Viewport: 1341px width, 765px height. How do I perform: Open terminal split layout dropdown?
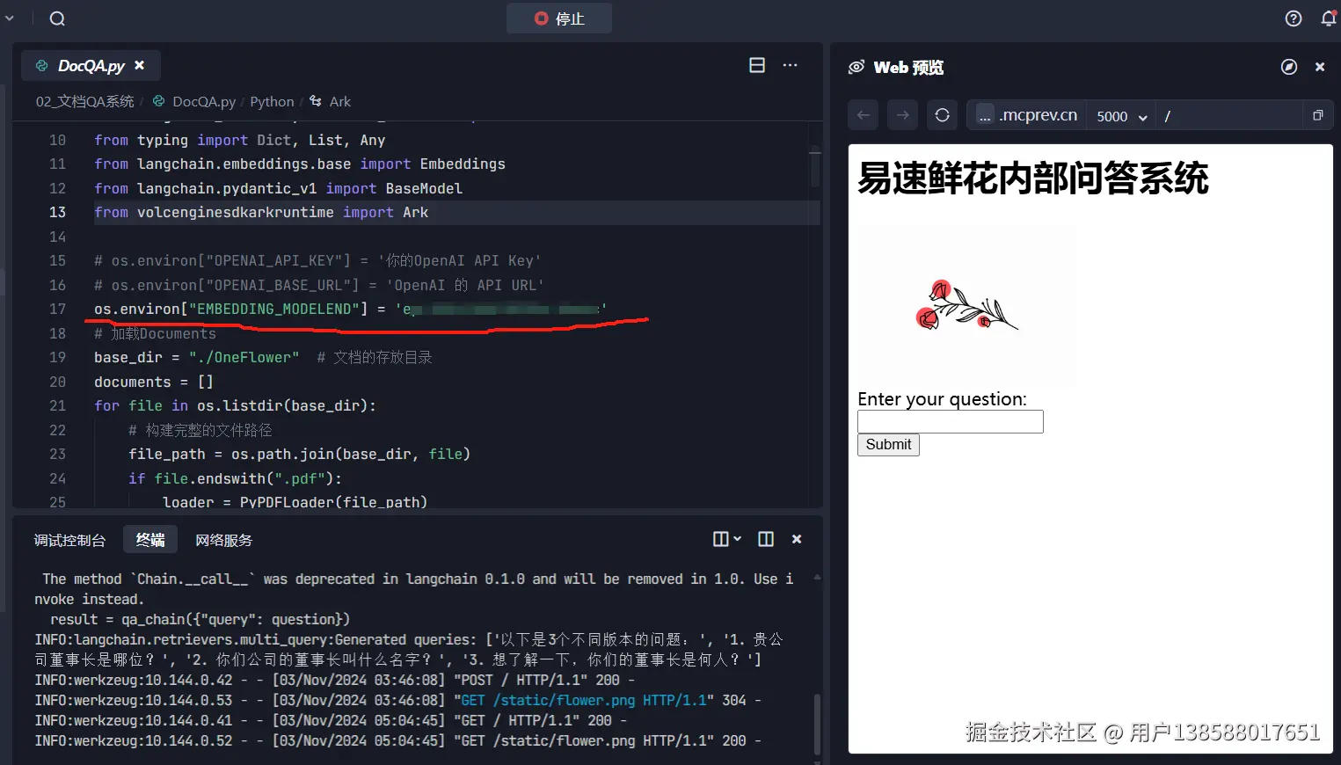(727, 539)
